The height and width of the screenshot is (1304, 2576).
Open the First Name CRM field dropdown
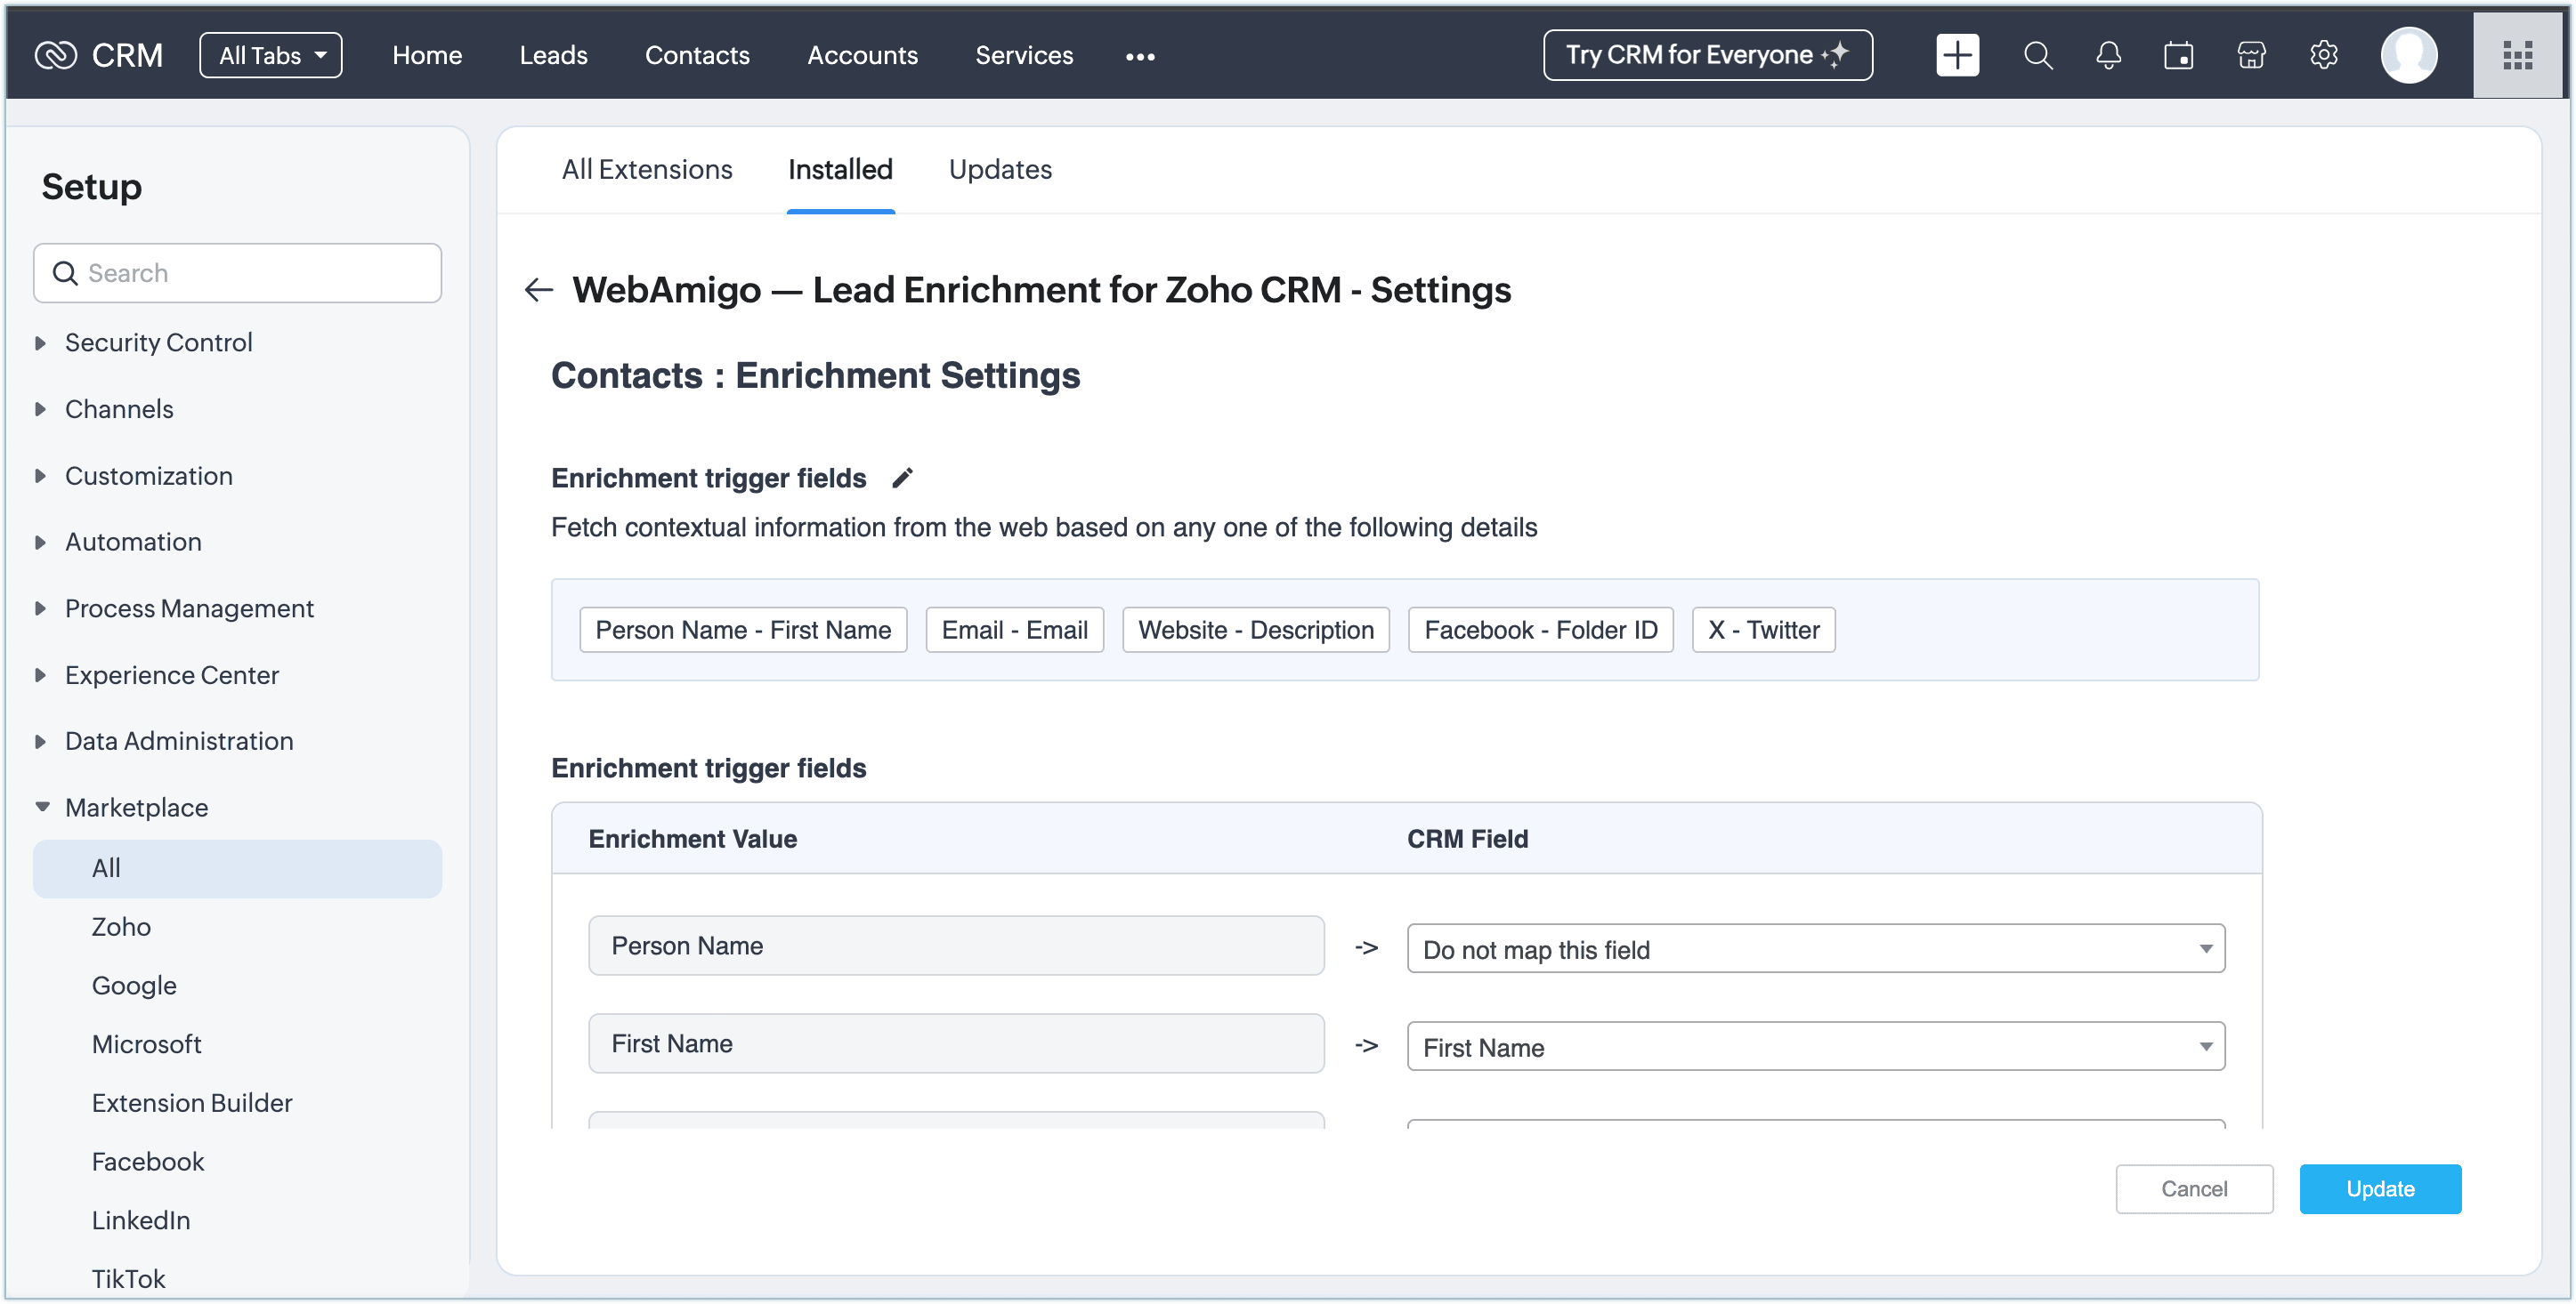(x=1815, y=1046)
